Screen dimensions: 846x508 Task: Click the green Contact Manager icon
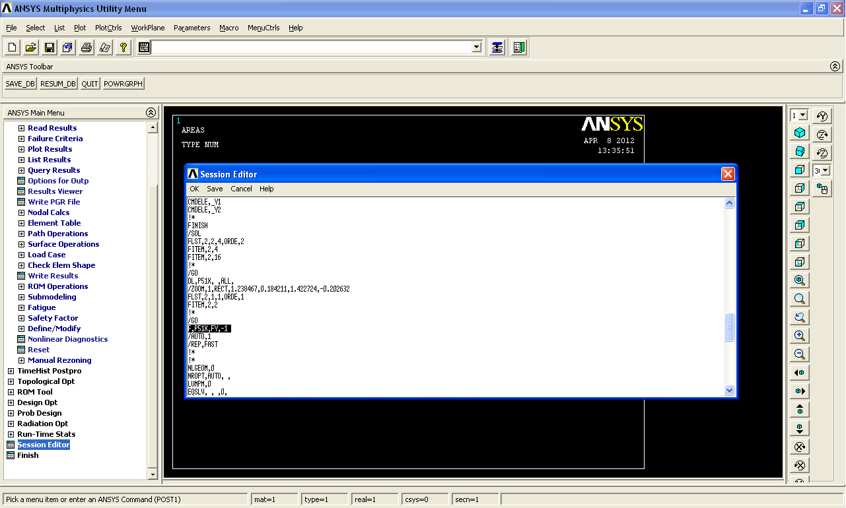click(519, 48)
